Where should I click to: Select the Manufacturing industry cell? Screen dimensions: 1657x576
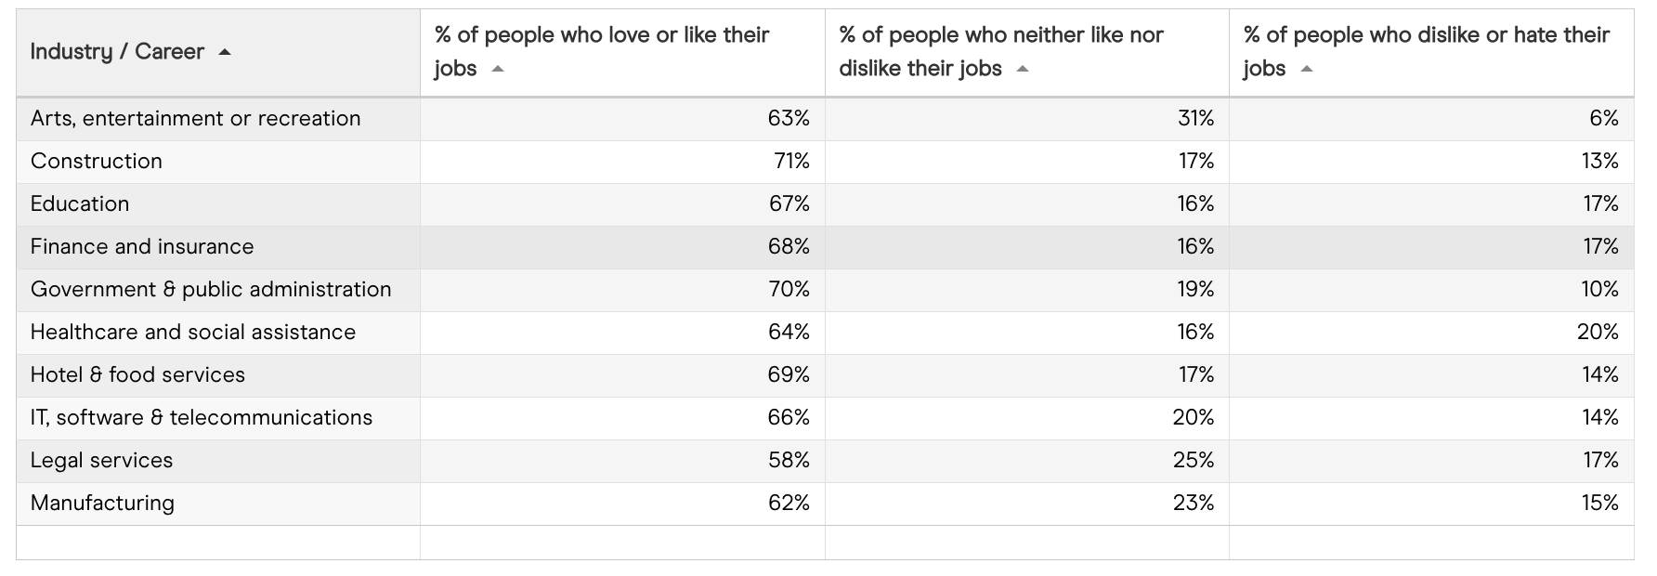pyautogui.click(x=102, y=504)
